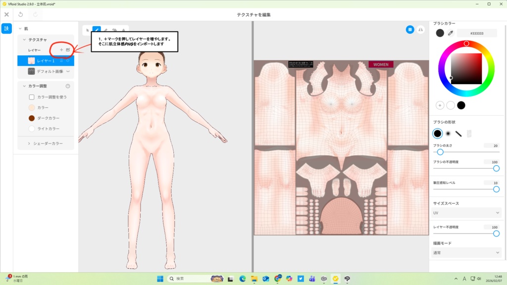Select the Eraser tool in the toolbar
The width and height of the screenshot is (507, 285).
click(x=105, y=29)
